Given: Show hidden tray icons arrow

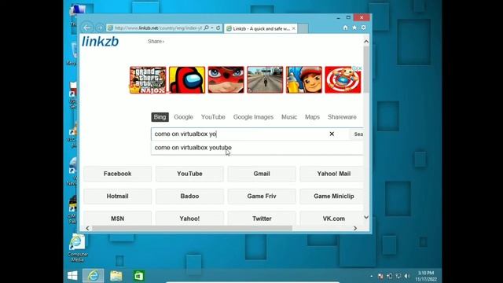Looking at the screenshot, I should [372, 276].
